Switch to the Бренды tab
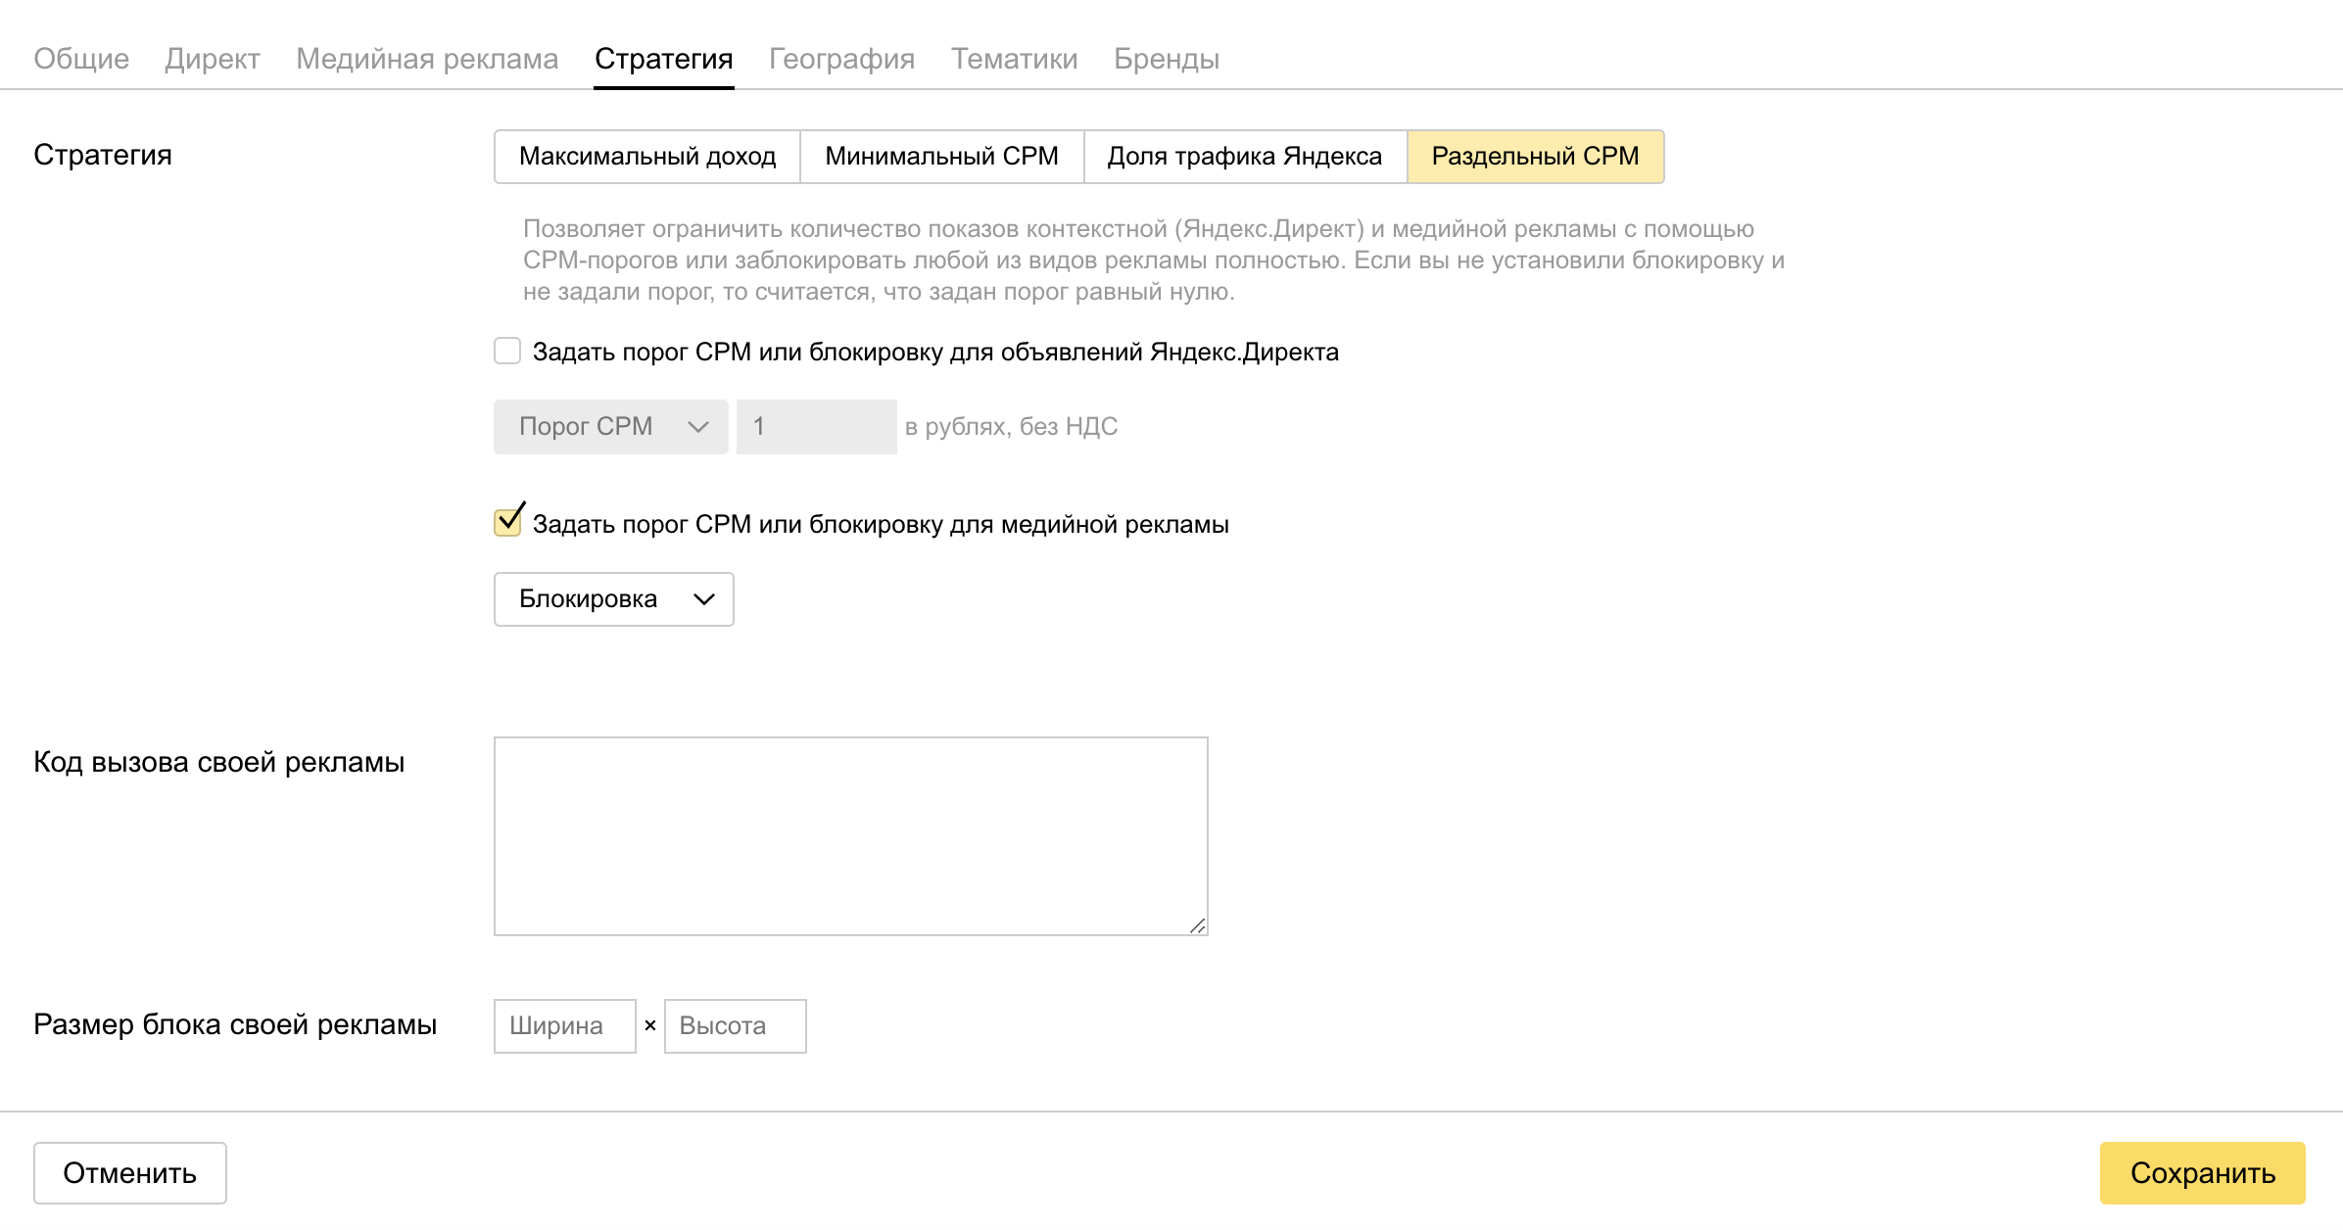The width and height of the screenshot is (2343, 1230). (x=1166, y=59)
